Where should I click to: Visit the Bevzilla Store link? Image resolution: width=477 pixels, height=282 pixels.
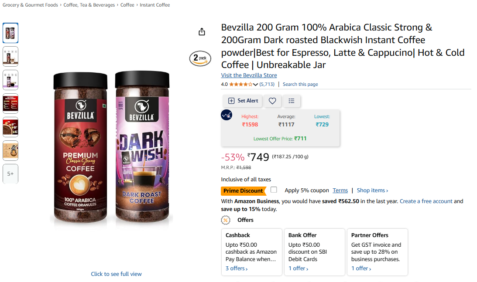click(249, 75)
